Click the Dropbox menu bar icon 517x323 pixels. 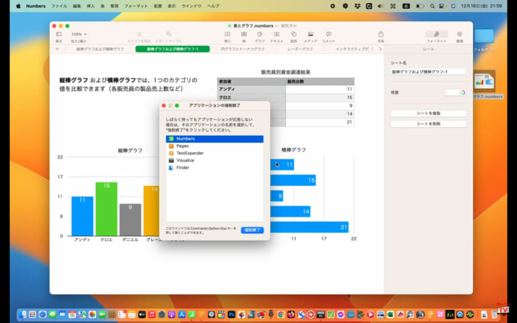pyautogui.click(x=357, y=6)
